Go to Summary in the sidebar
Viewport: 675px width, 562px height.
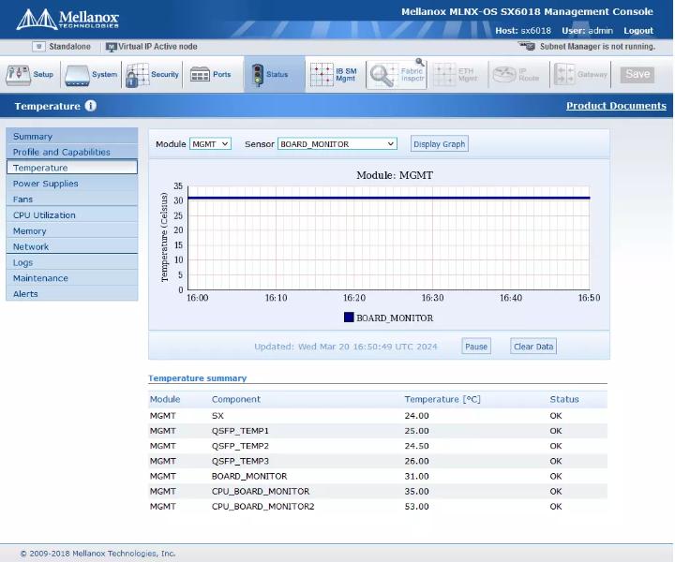tap(72, 137)
